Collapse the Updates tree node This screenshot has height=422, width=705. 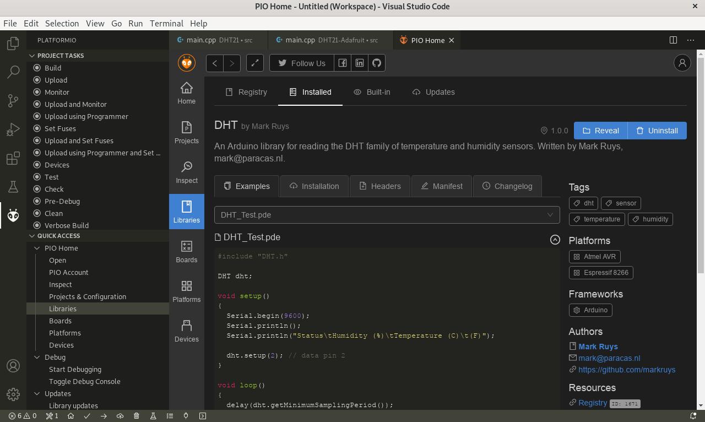click(37, 393)
